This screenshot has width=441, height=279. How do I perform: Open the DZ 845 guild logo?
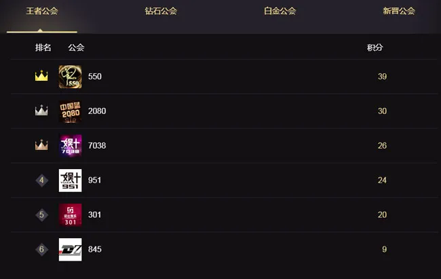(x=71, y=249)
